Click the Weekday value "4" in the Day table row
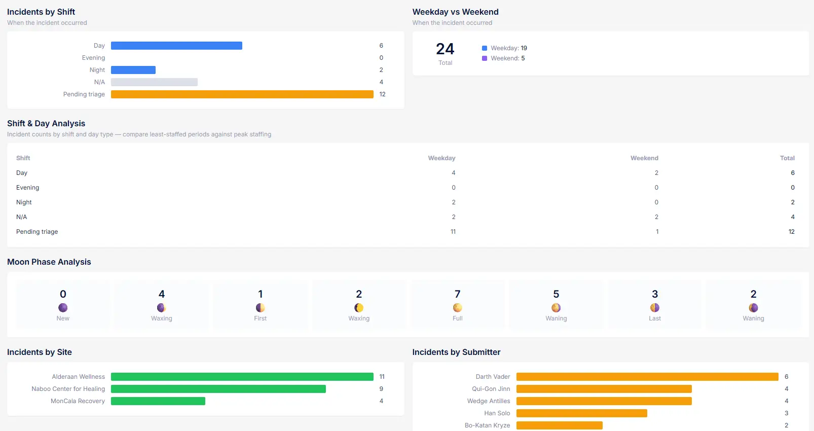Image resolution: width=814 pixels, height=431 pixels. pos(454,173)
